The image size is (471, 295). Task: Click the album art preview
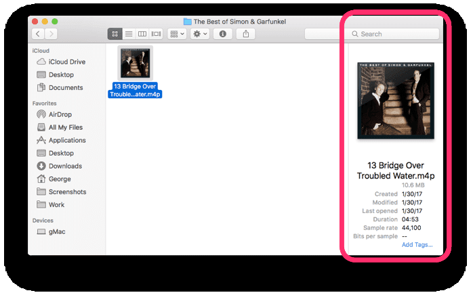point(396,101)
